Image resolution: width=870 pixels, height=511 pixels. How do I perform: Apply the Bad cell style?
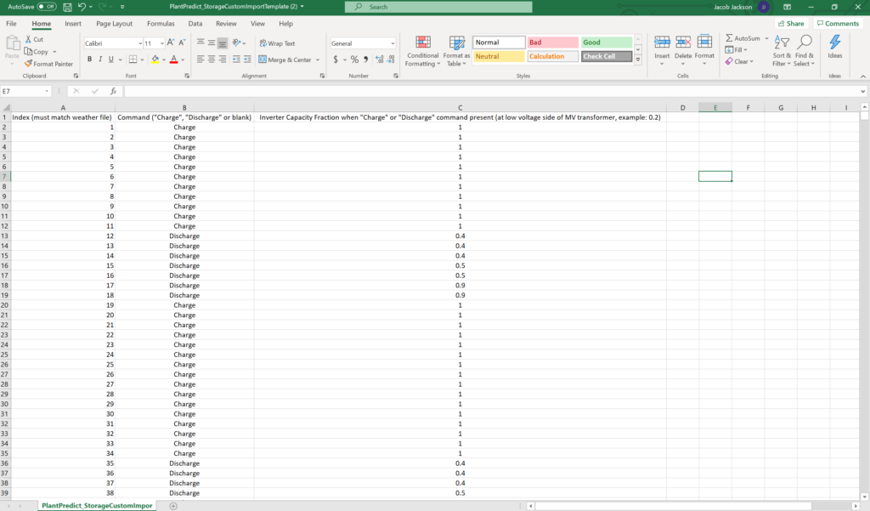point(552,43)
